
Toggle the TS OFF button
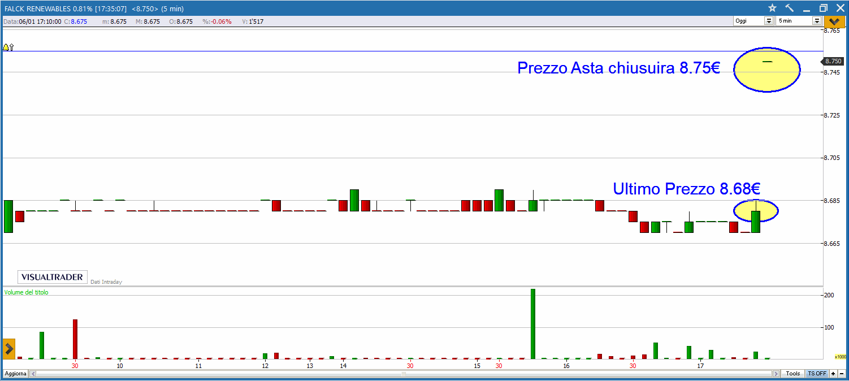click(x=817, y=374)
